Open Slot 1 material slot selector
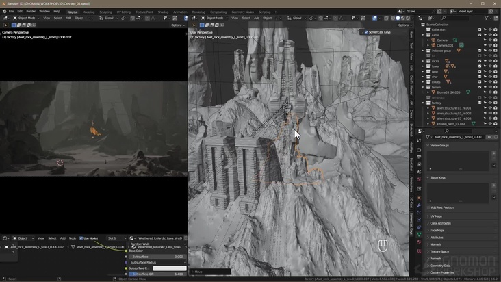The width and height of the screenshot is (501, 282). pos(116,238)
